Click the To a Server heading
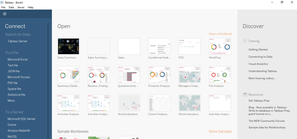Image resolution: width=297 pixels, height=139 pixels. click(x=14, y=112)
